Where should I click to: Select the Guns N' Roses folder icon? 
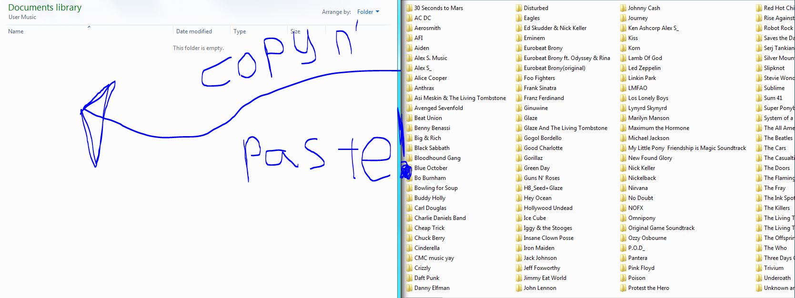pos(519,178)
